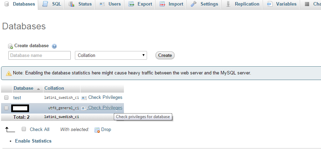Click the Create button
This screenshot has width=321, height=152.
pos(165,55)
